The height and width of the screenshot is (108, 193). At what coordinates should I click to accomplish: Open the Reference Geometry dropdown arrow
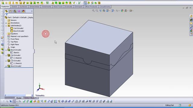click(x=77, y=3)
